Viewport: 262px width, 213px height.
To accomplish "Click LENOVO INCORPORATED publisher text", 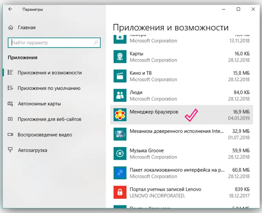I will pyautogui.click(x=157, y=196).
